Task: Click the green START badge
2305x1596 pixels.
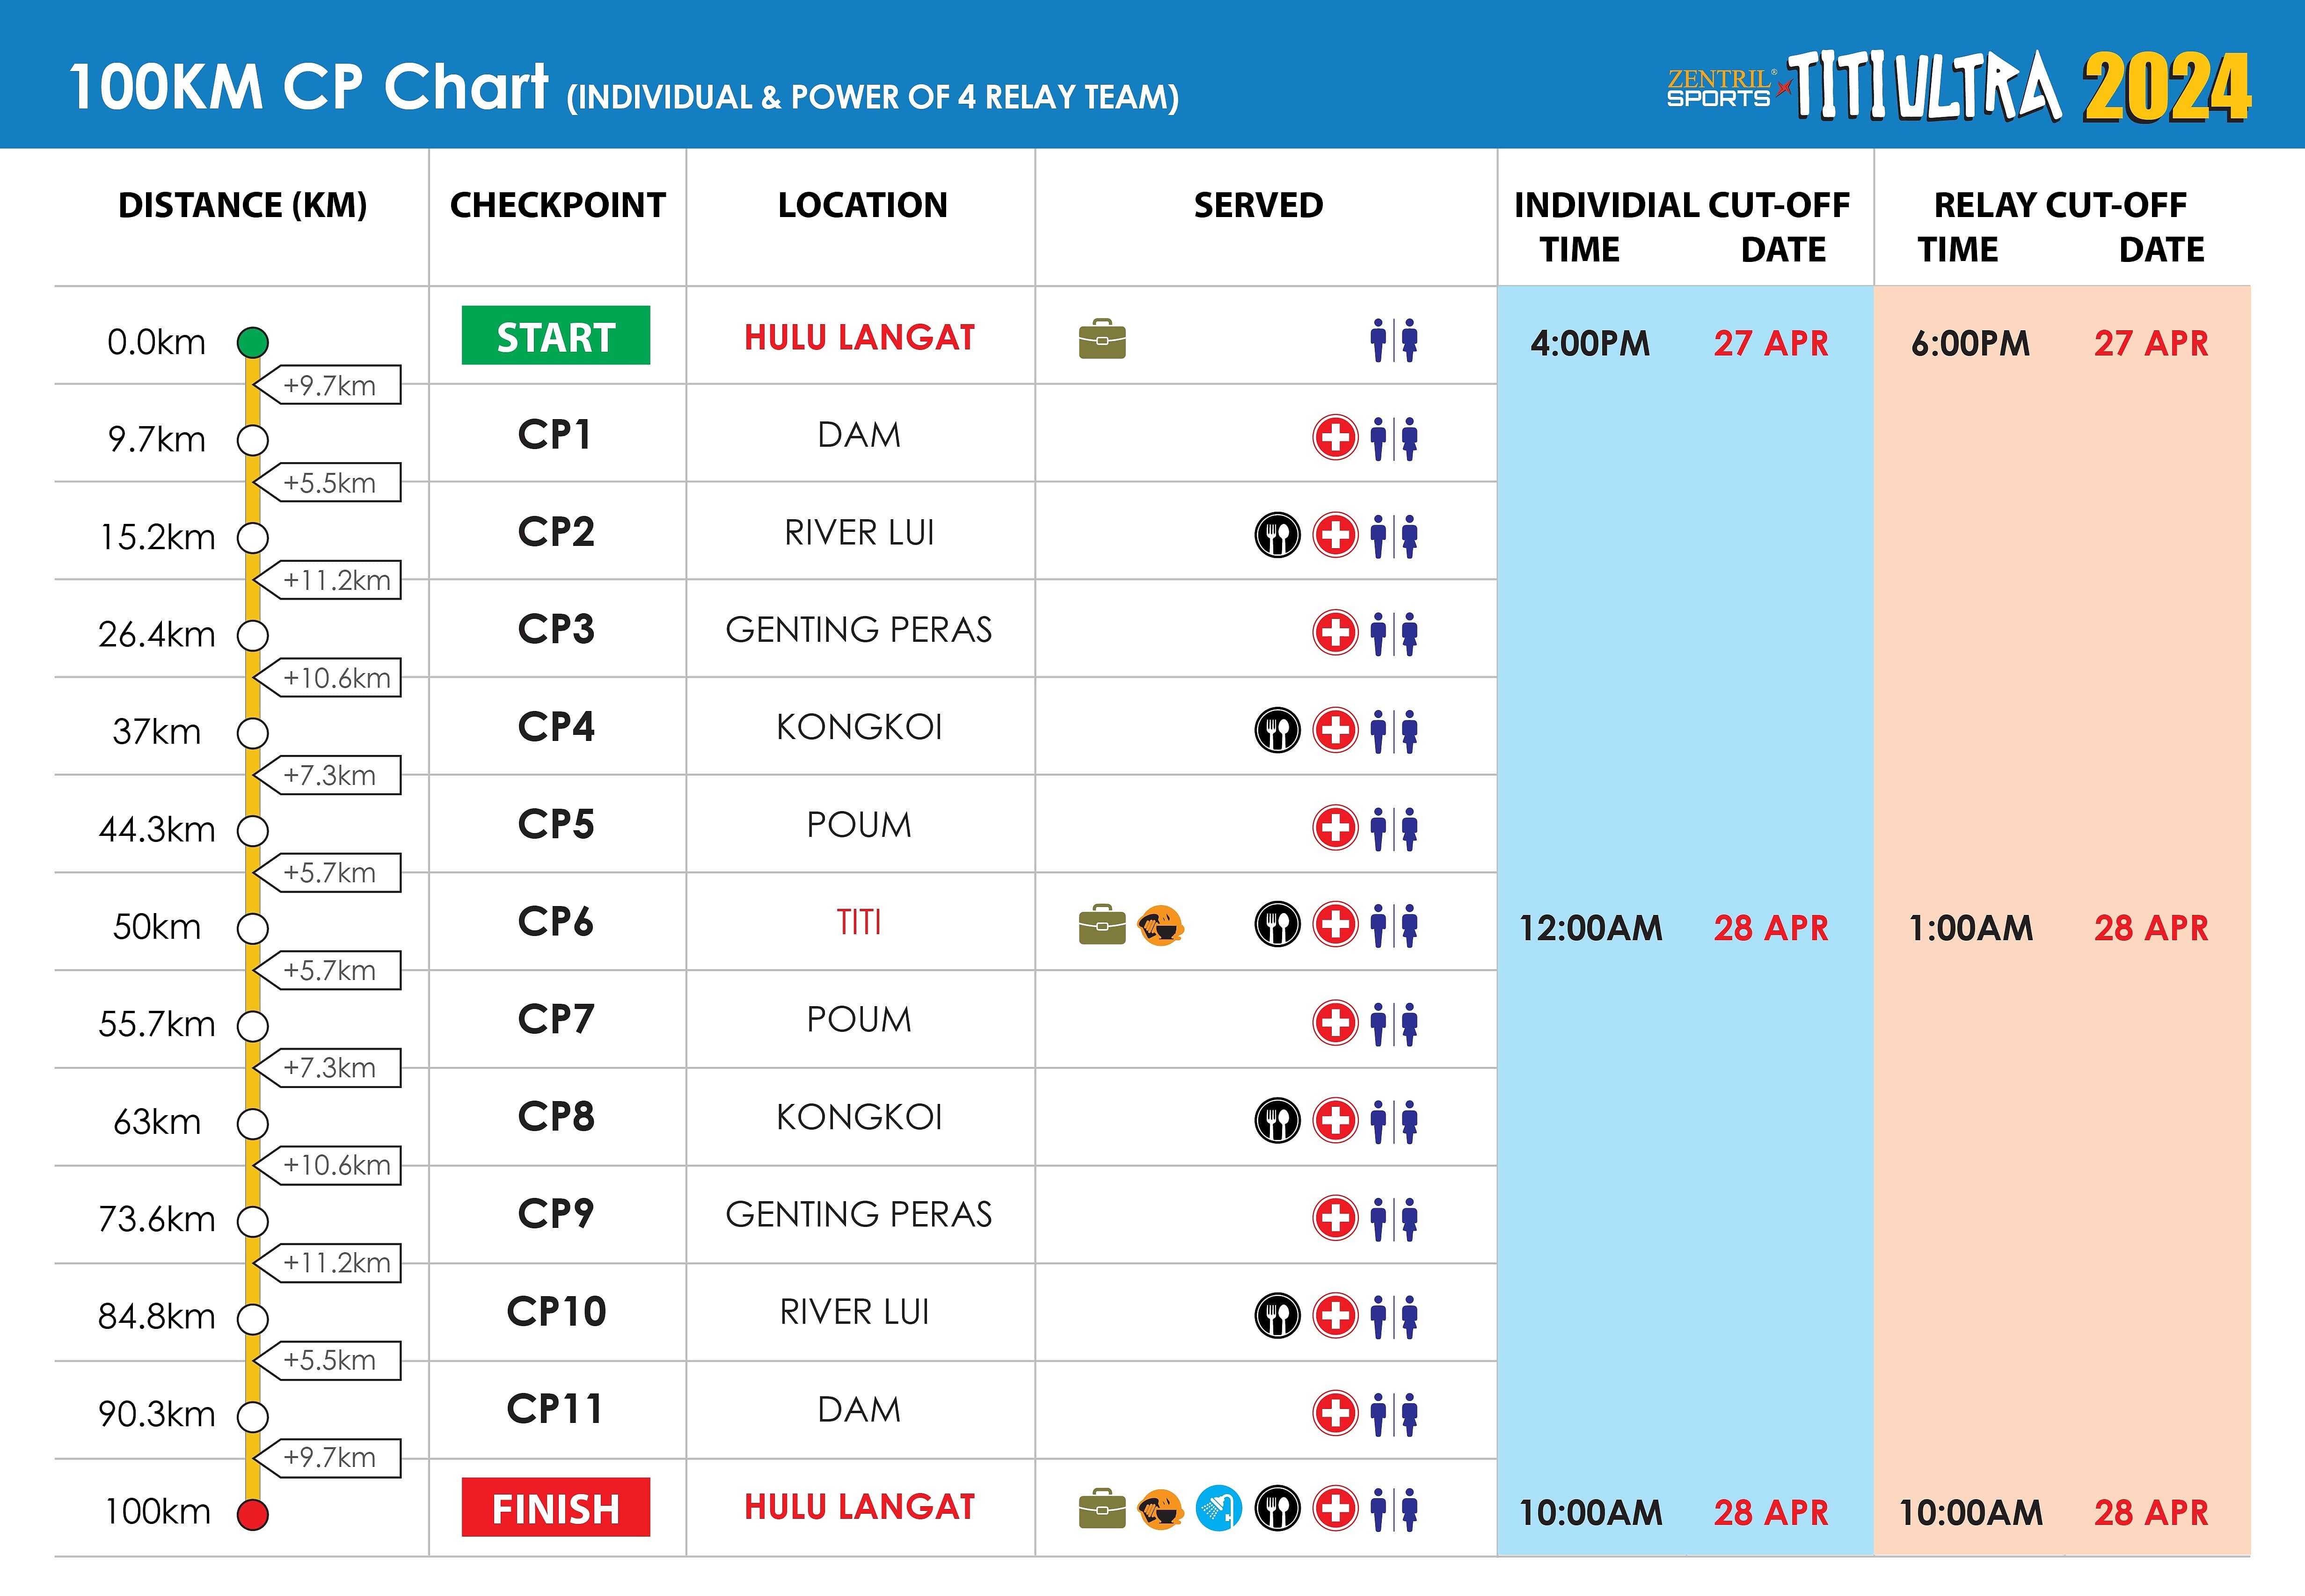Action: point(555,336)
